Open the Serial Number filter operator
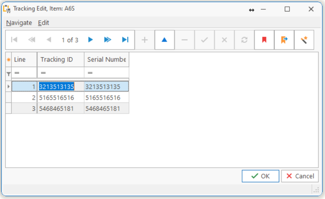 pyautogui.click(x=90, y=73)
